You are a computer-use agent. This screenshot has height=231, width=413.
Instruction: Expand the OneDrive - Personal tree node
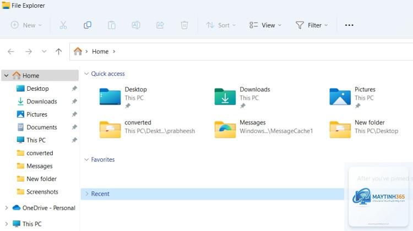click(x=6, y=208)
